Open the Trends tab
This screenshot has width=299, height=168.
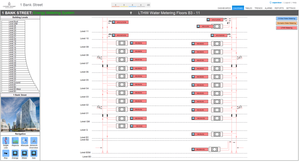coord(258,8)
